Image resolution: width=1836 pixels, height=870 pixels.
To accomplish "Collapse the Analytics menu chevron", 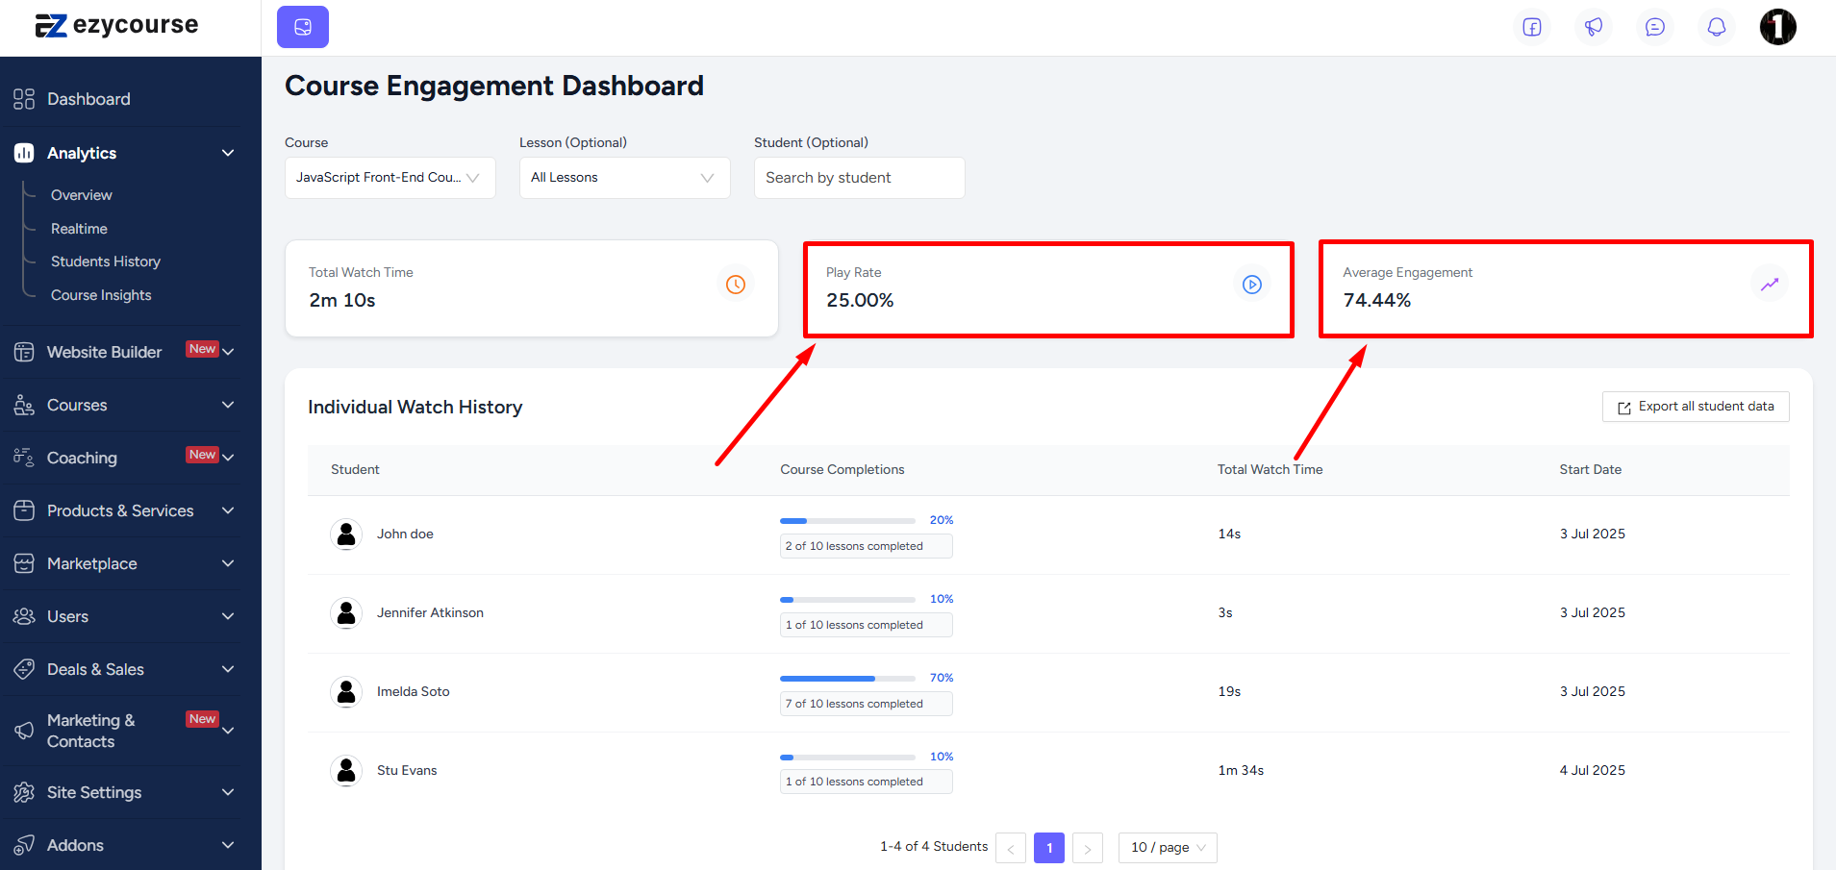I will tap(228, 153).
